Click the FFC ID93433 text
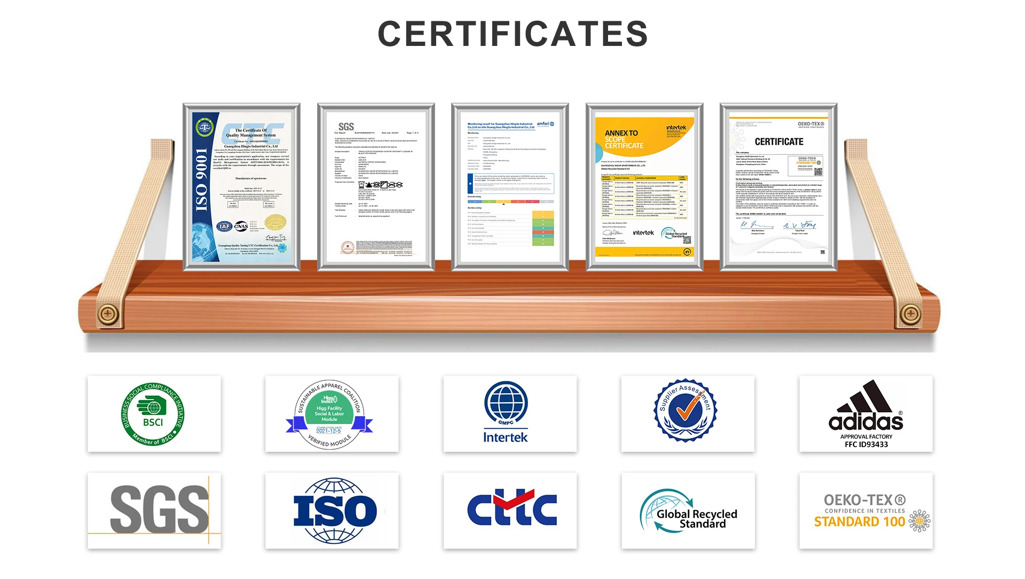The image size is (1025, 579). coord(866,444)
